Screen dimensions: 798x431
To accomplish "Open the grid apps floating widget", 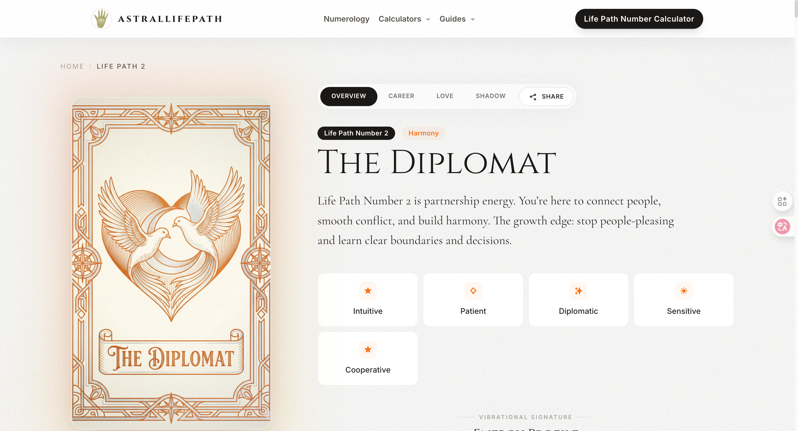I will [x=782, y=201].
